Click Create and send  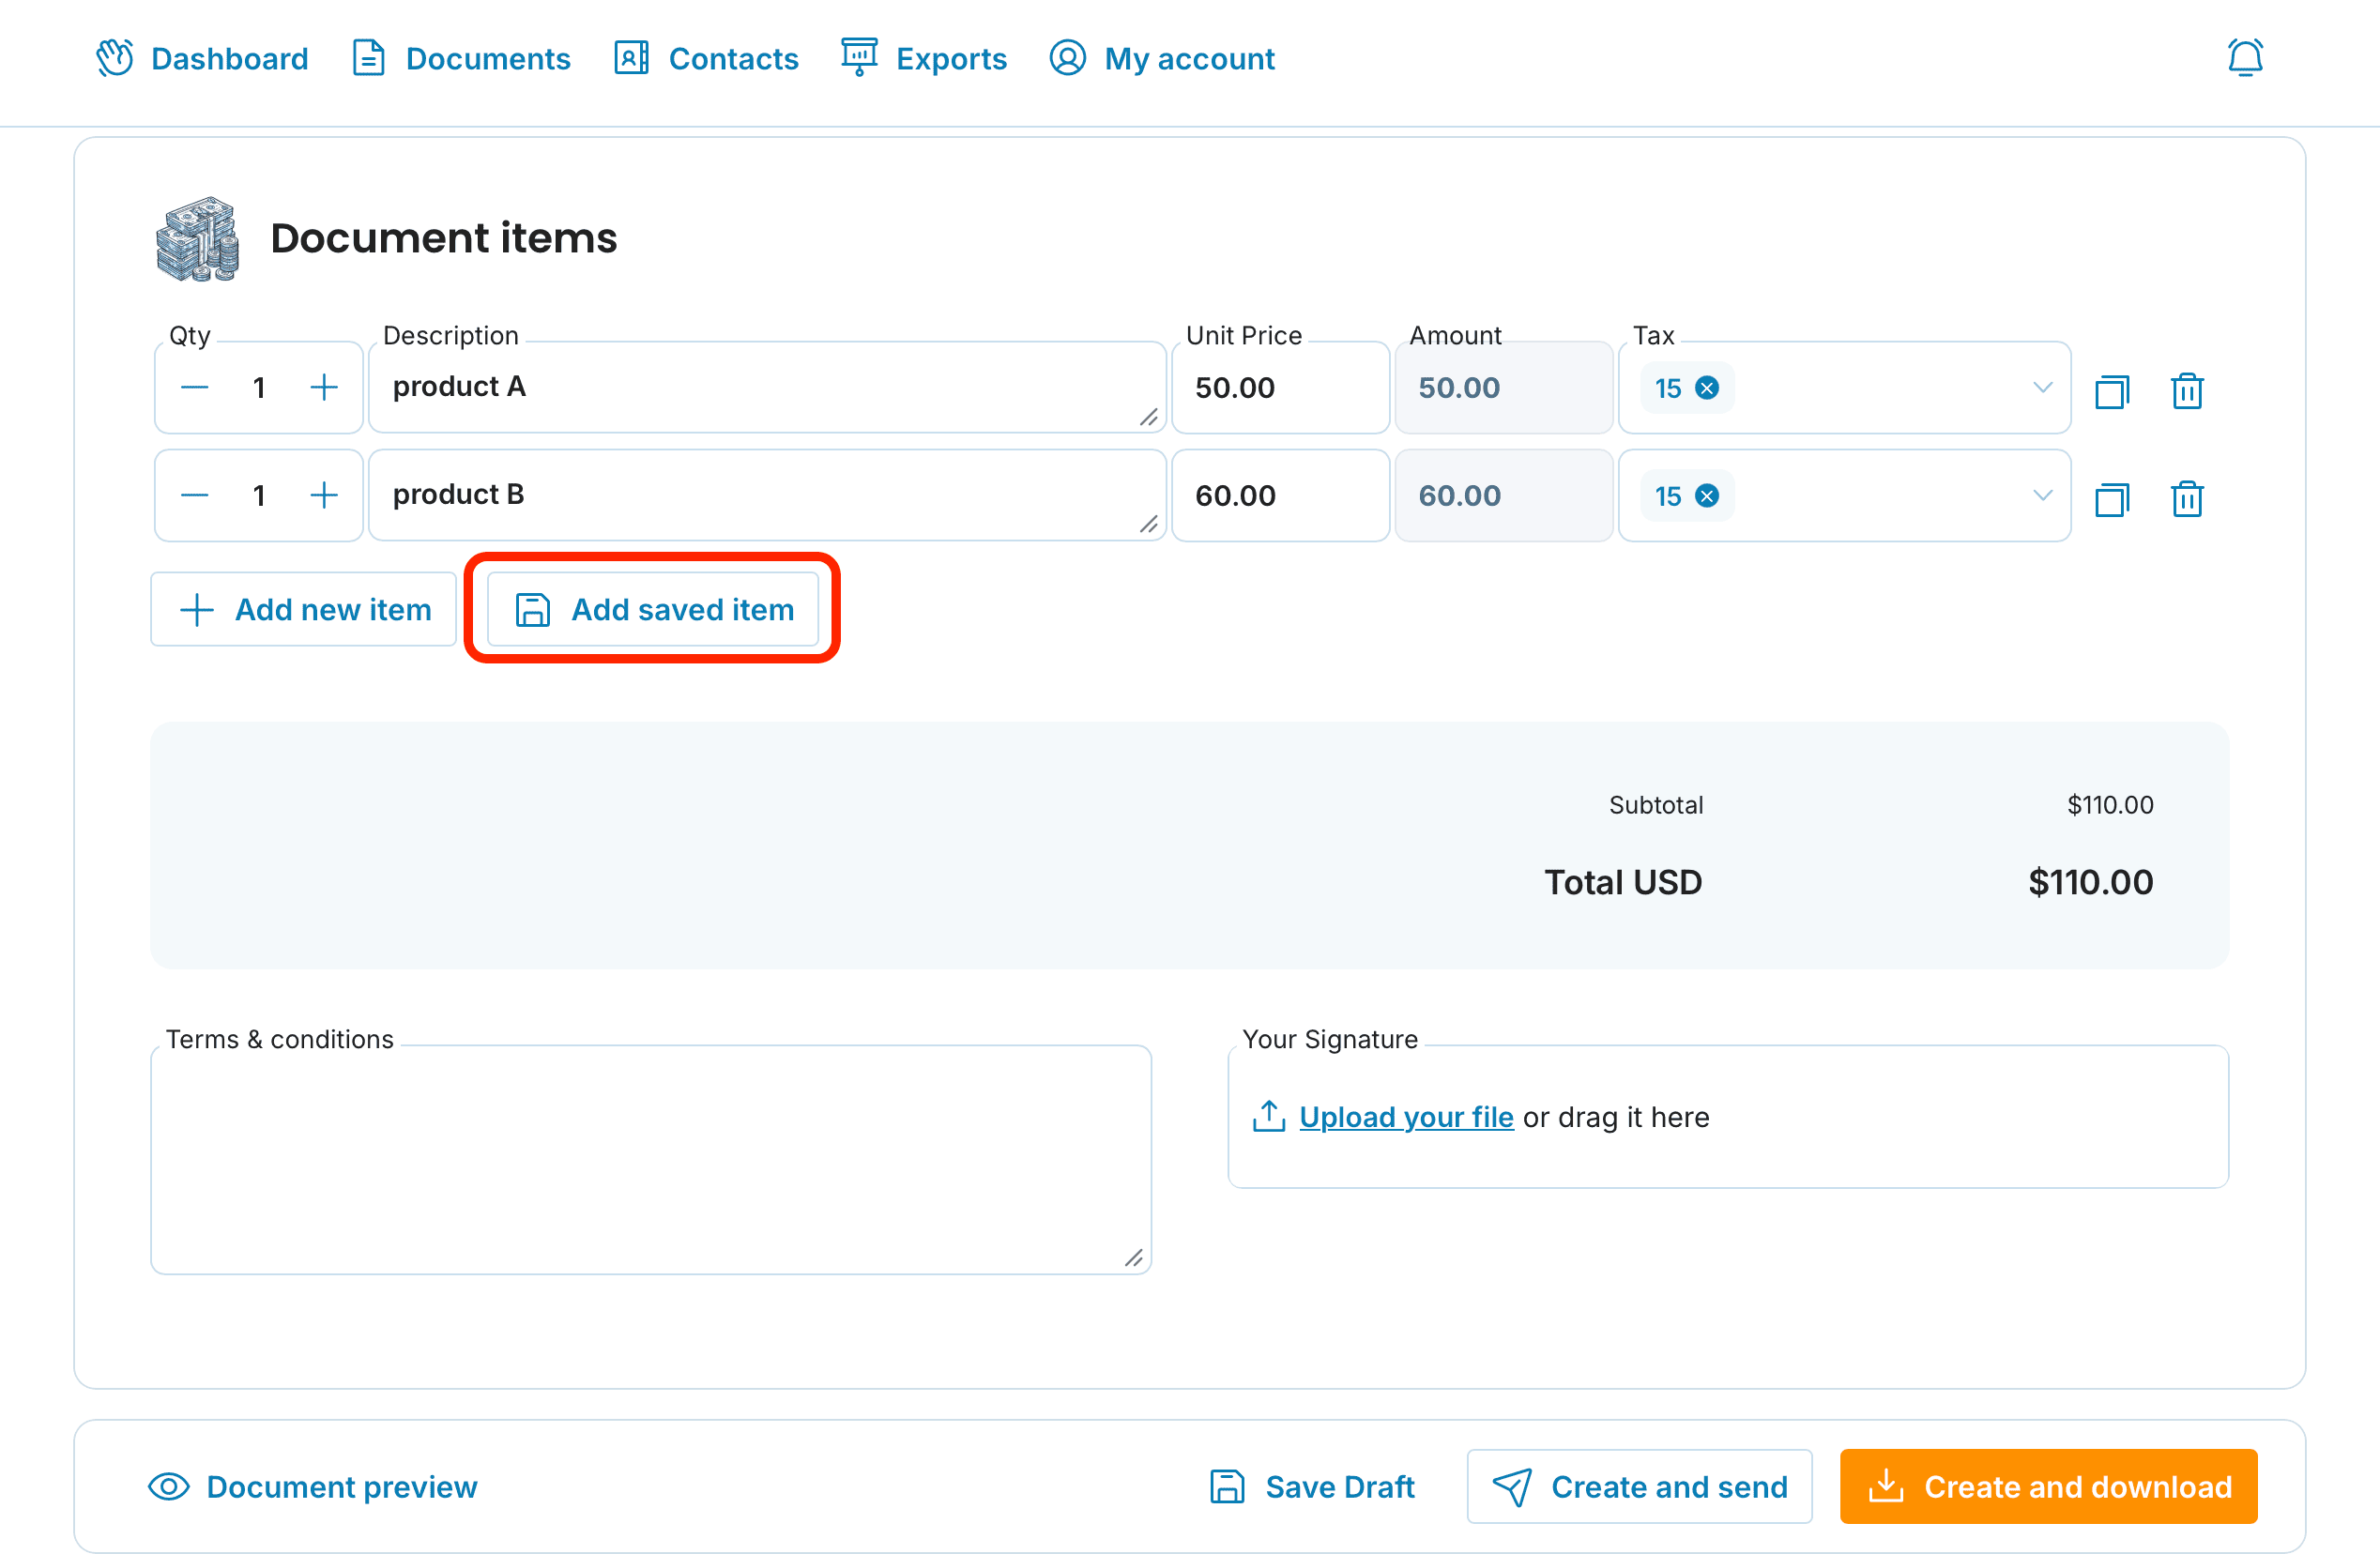[1639, 1486]
